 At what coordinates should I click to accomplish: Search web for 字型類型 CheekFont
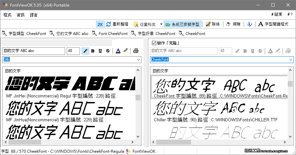coord(24,34)
